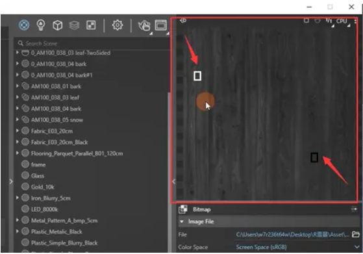
Task: Toggle the preview eye icon
Action: coord(183,21)
